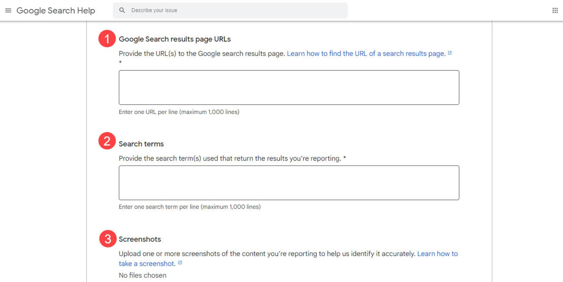Screen dimensions: 563x282
Task: Click the external link icon after screenshot link
Action: point(180,263)
